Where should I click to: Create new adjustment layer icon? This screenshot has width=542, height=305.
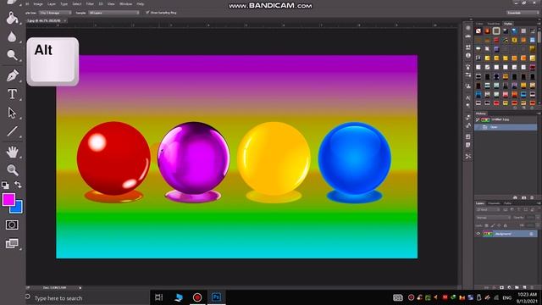click(509, 287)
